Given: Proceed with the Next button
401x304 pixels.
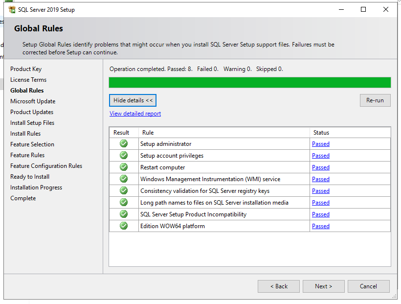Looking at the screenshot, I should tap(324, 286).
